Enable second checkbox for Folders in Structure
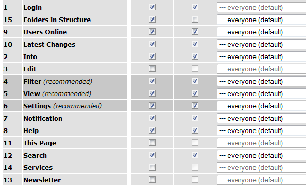306x189 pixels. point(195,20)
